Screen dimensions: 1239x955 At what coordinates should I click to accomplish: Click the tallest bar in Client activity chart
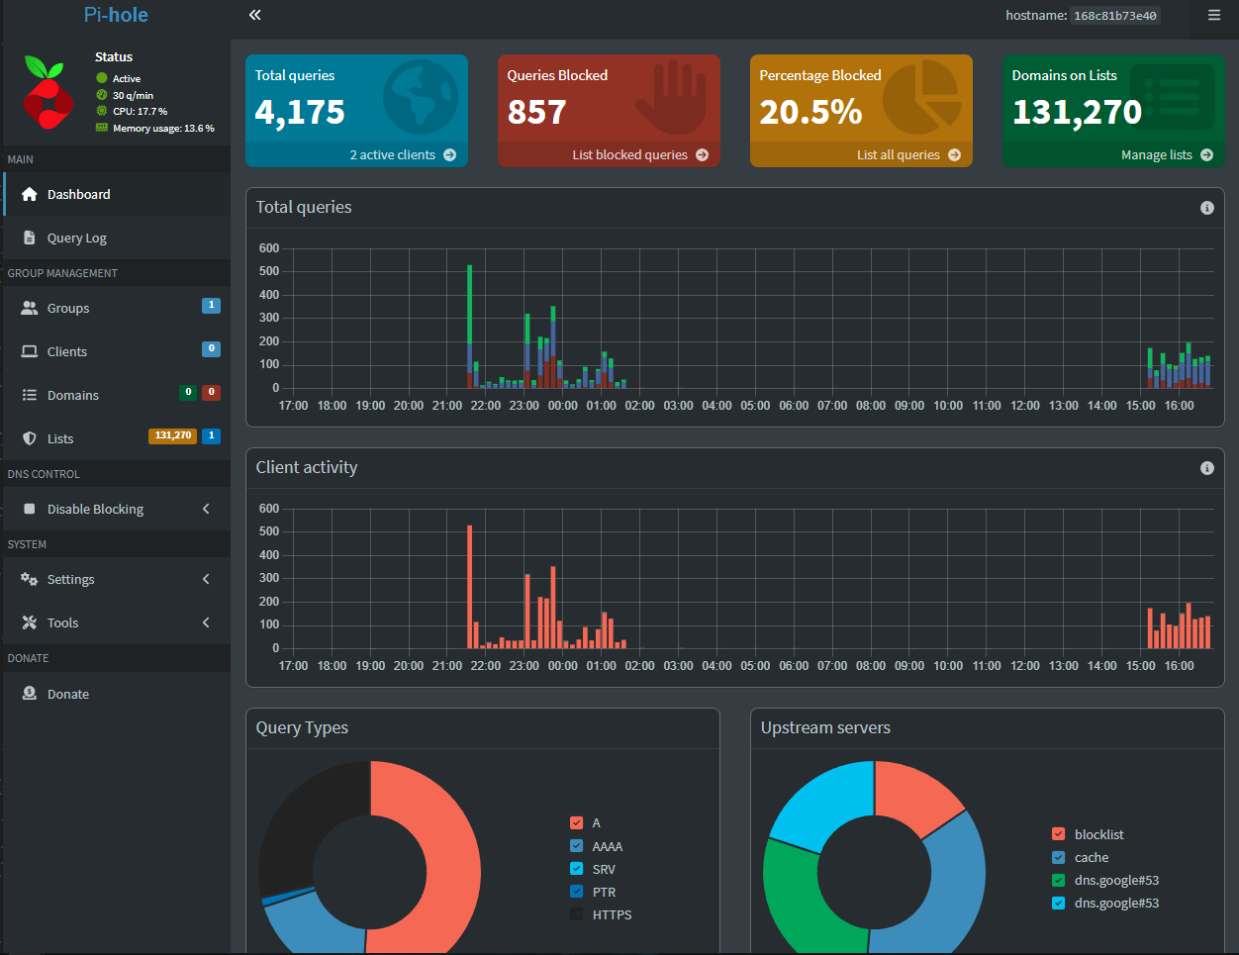pyautogui.click(x=469, y=586)
